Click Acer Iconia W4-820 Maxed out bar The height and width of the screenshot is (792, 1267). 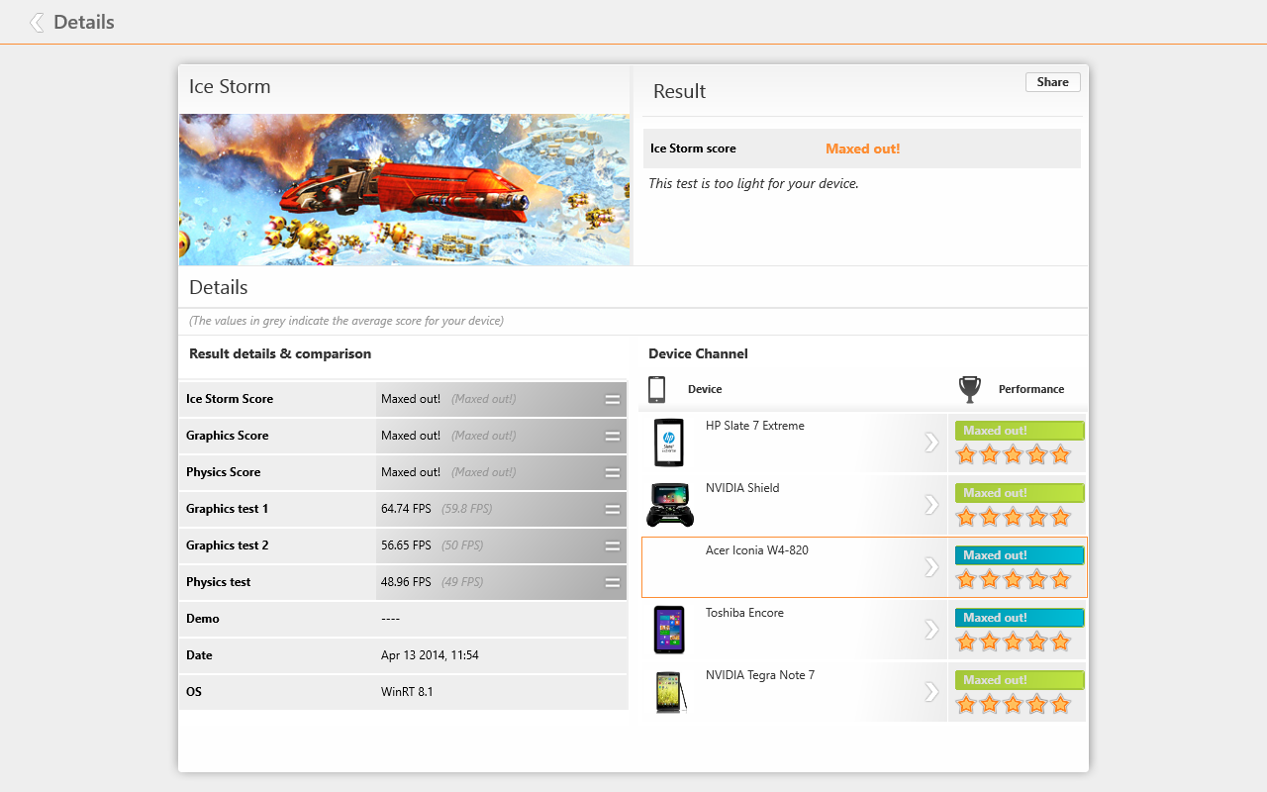tap(1020, 555)
